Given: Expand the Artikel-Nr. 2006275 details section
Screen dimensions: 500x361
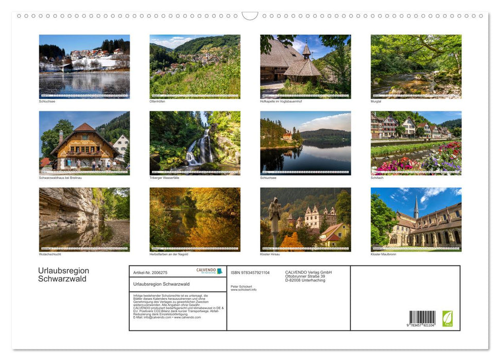Looking at the screenshot, I should pos(150,273).
